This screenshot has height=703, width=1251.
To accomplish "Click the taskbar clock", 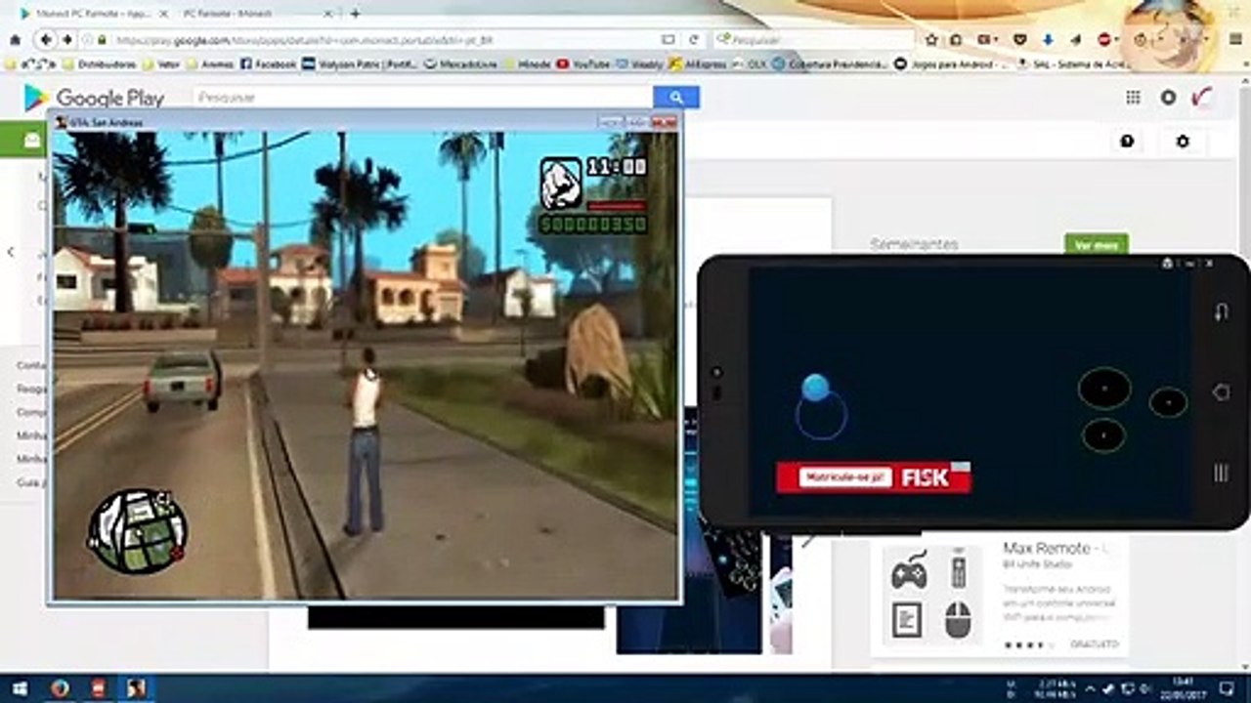I will pyautogui.click(x=1184, y=688).
